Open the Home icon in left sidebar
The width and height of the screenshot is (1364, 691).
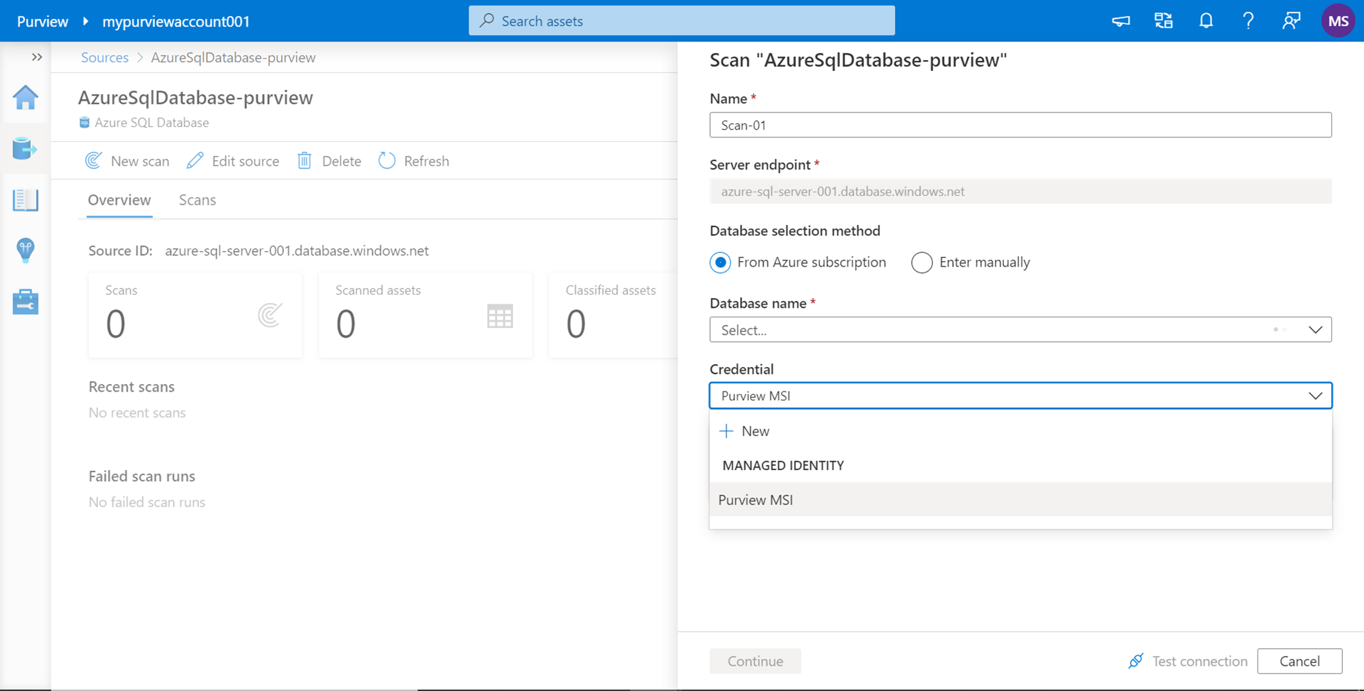(x=25, y=98)
